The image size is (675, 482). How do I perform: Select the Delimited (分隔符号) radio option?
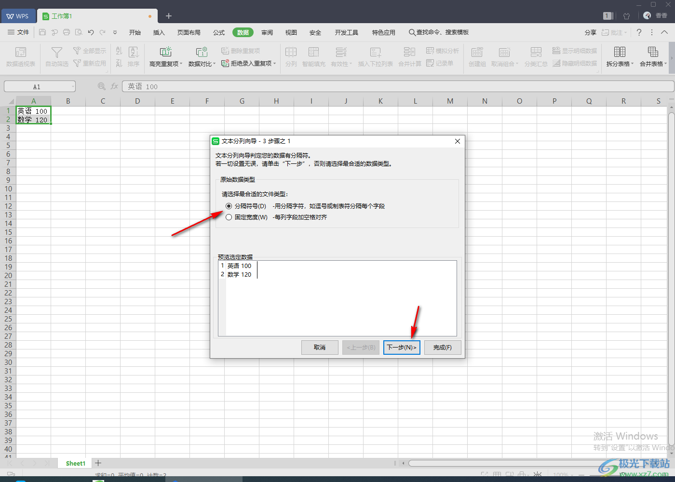tap(229, 206)
